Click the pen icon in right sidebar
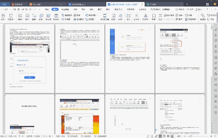 [x=216, y=30]
